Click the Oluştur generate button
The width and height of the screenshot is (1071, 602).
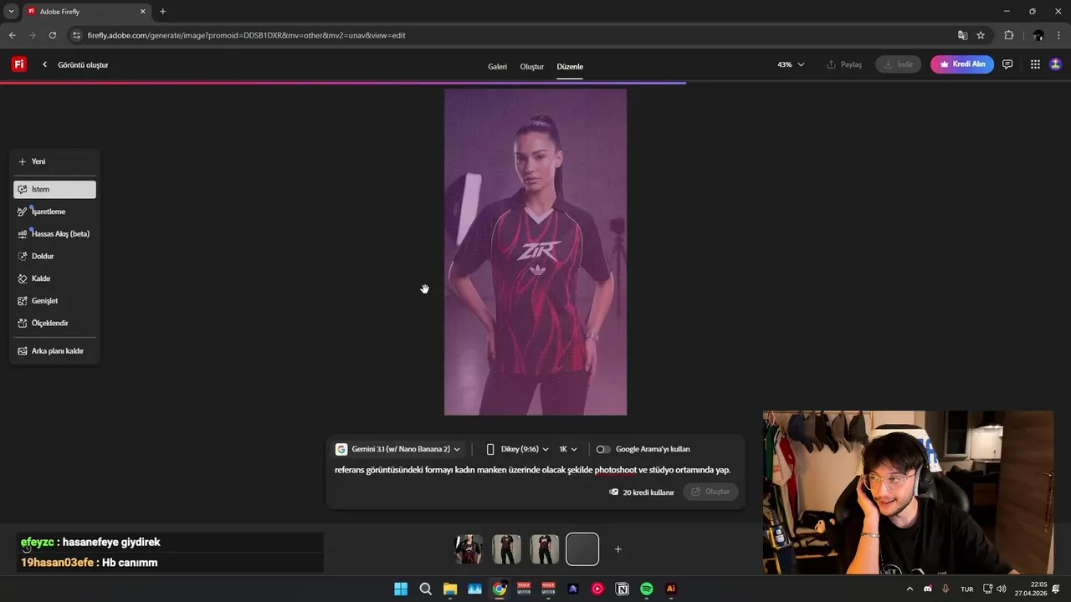point(710,492)
